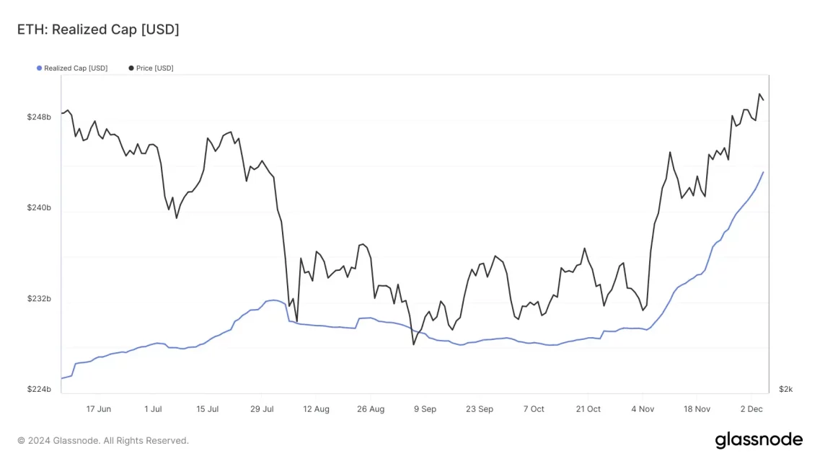Click the $232b y-axis label
This screenshot has width=820, height=461.
pyautogui.click(x=39, y=298)
